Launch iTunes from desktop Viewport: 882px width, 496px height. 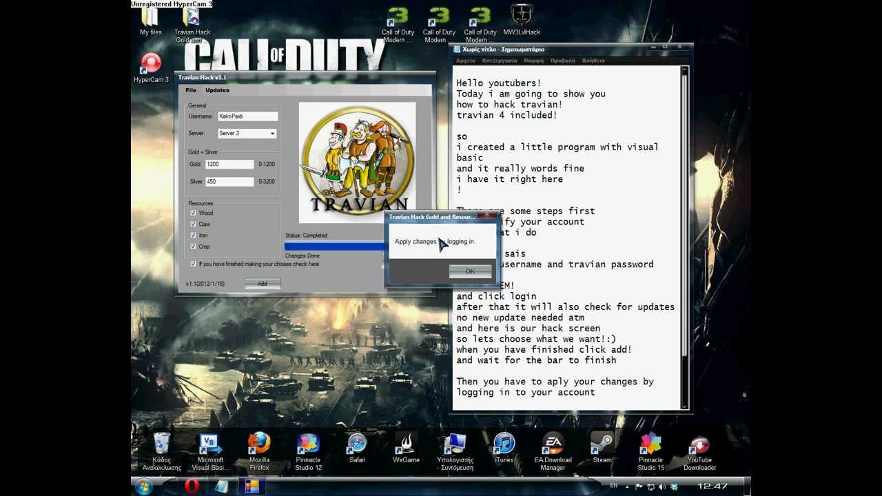pos(504,448)
